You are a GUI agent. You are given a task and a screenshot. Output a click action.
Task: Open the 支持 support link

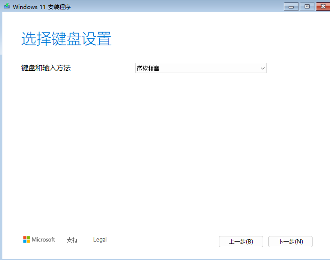[x=72, y=240]
